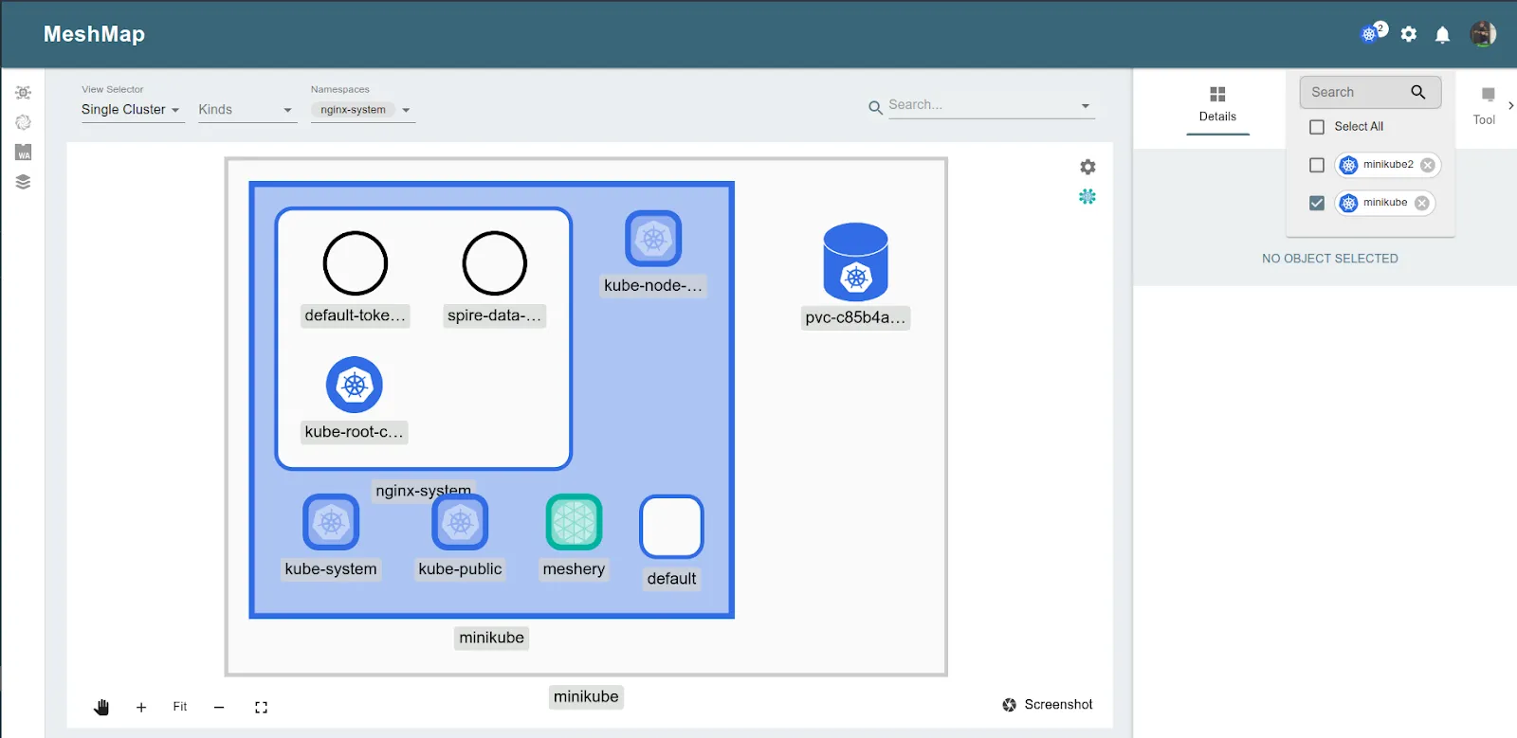Click the Kubernetes context switcher icon in header
This screenshot has height=738, width=1517.
point(1371,33)
